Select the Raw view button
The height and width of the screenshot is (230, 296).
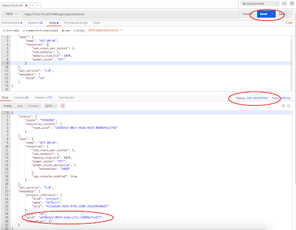point(20,106)
